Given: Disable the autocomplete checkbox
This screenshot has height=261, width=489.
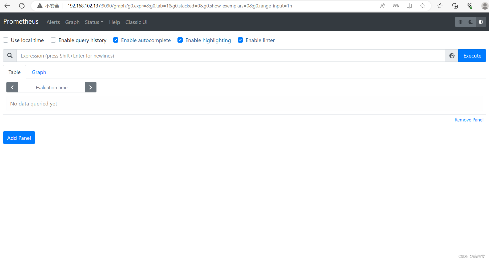Looking at the screenshot, I should pos(116,40).
